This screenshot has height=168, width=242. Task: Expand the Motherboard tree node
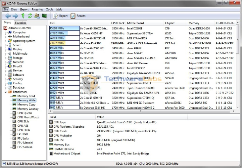[6, 37]
